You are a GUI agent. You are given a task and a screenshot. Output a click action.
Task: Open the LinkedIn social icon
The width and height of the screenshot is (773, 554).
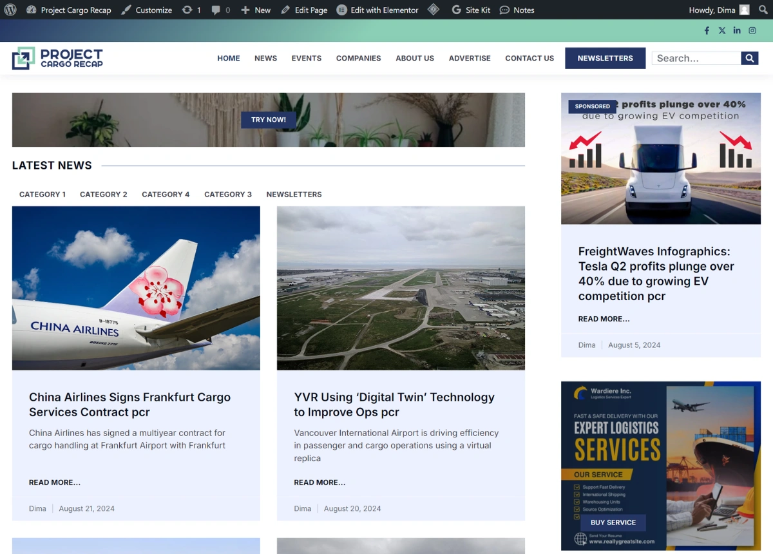pyautogui.click(x=737, y=30)
